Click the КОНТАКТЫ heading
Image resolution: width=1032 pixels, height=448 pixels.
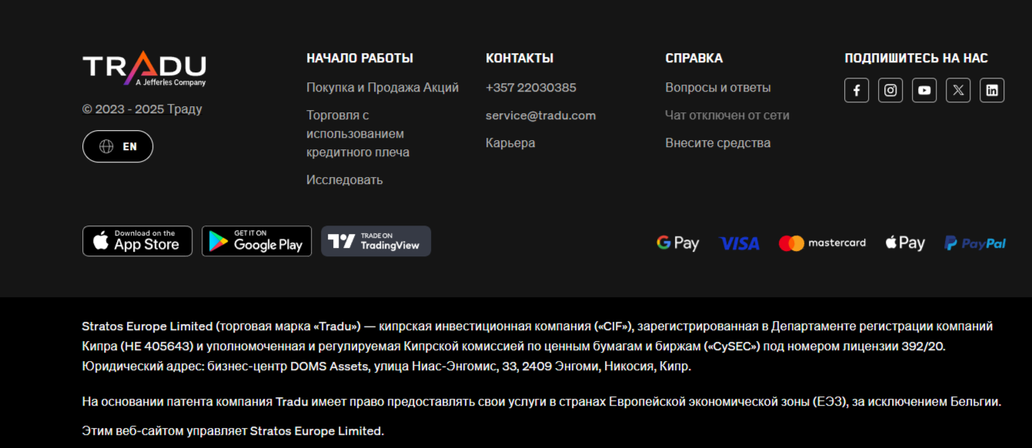(x=519, y=58)
